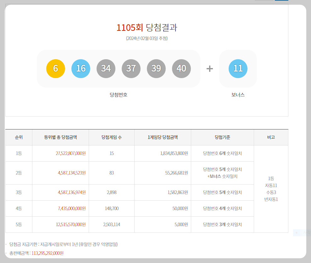Click the 당첨기준 column header
Viewport: 311px width, 263px height.
(222, 137)
